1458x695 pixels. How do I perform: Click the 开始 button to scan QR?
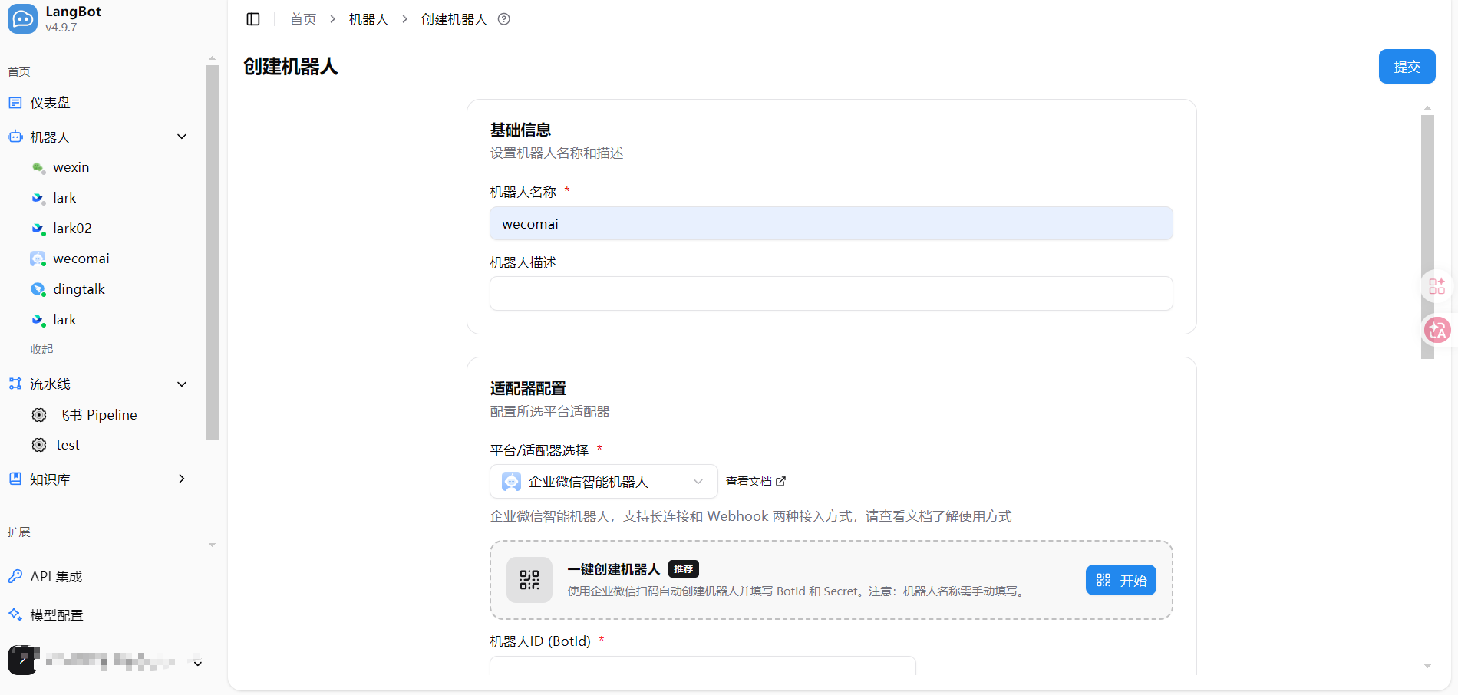pyautogui.click(x=1121, y=581)
